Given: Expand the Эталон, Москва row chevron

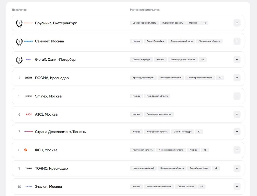Looking at the screenshot, I should tap(237, 186).
